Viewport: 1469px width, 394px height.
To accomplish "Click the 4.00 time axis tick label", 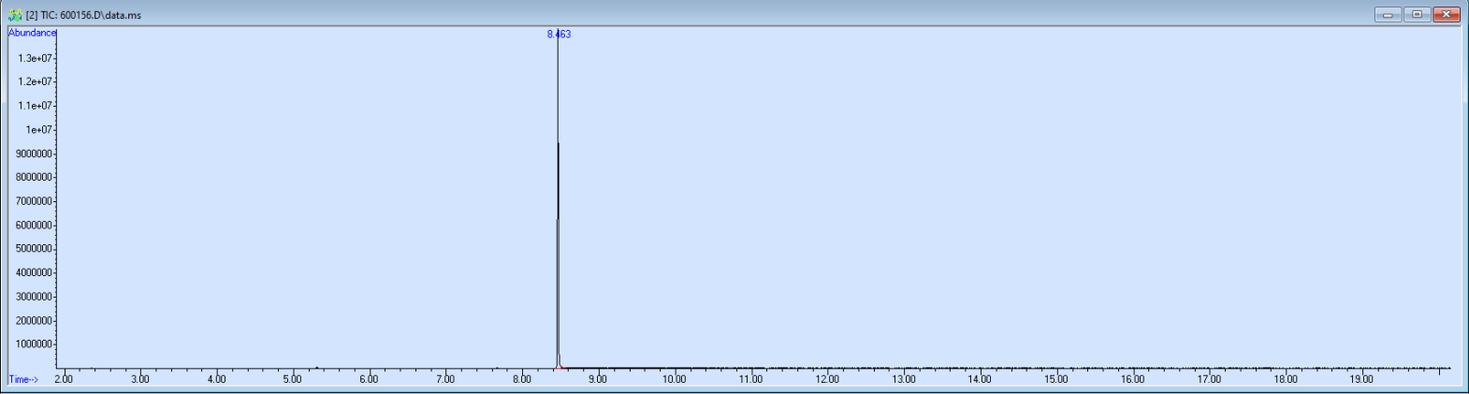I will pyautogui.click(x=217, y=379).
